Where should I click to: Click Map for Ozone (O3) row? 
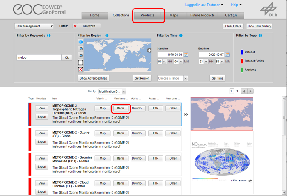tap(103, 133)
